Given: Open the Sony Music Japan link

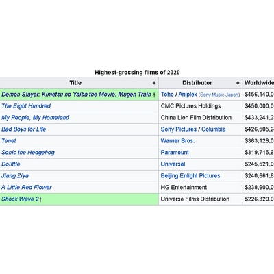Looking at the screenshot, I should pyautogui.click(x=219, y=95).
